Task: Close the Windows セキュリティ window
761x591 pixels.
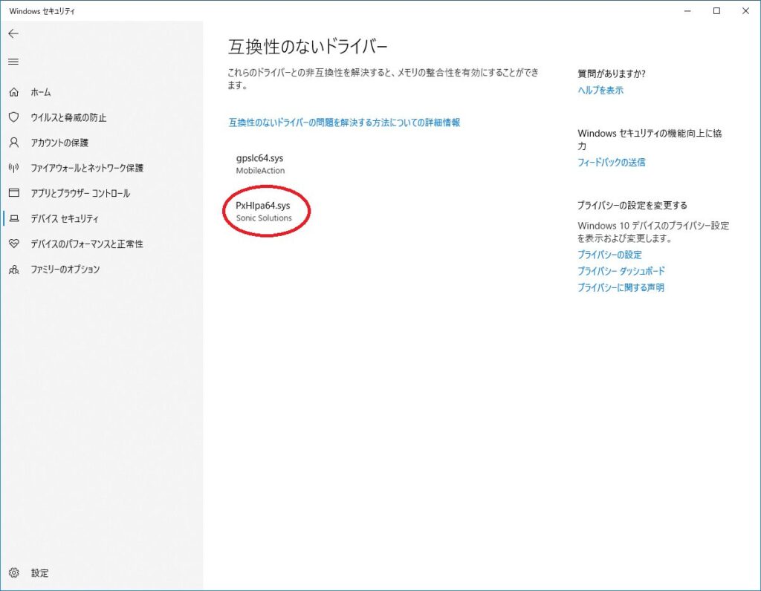Action: click(x=746, y=10)
